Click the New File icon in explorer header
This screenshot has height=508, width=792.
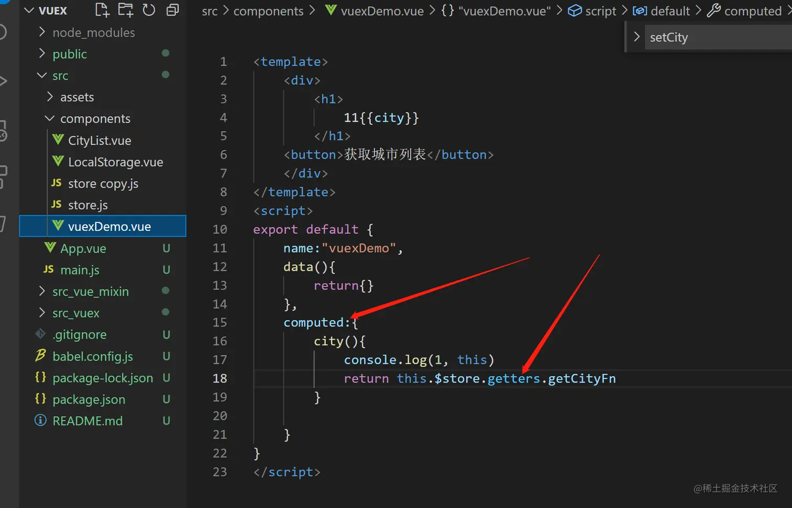(102, 9)
